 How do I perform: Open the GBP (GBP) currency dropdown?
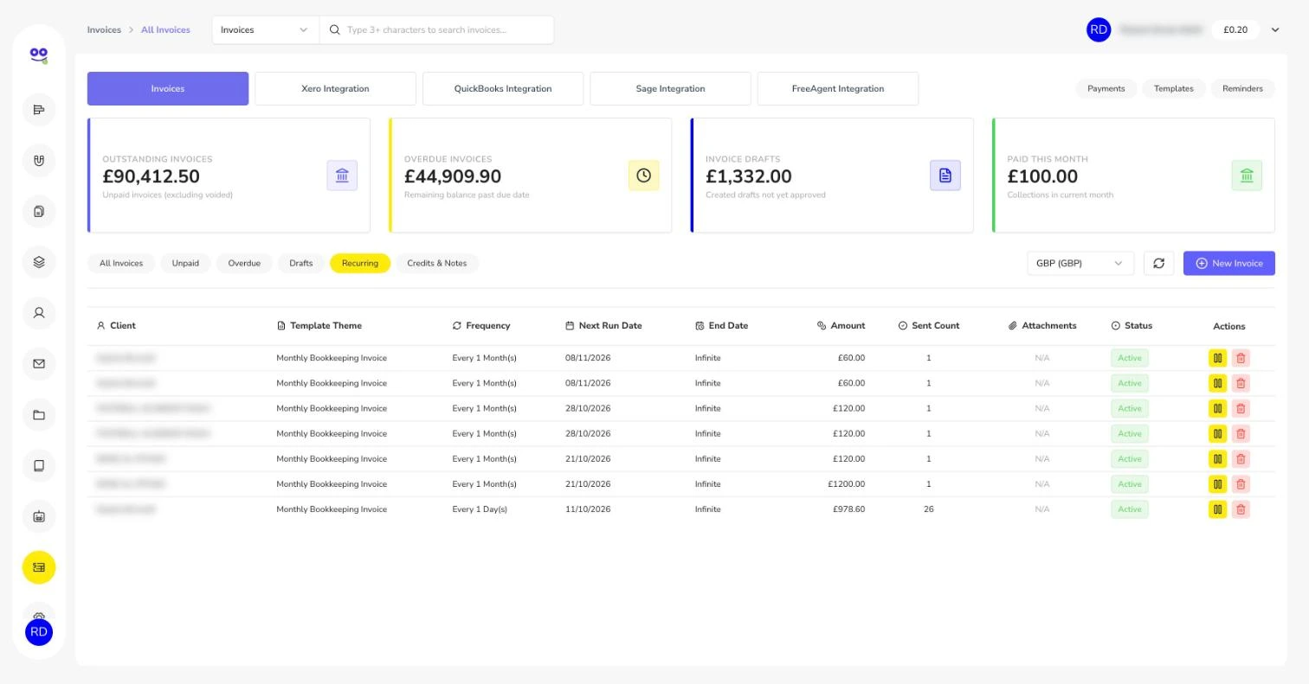click(x=1080, y=263)
